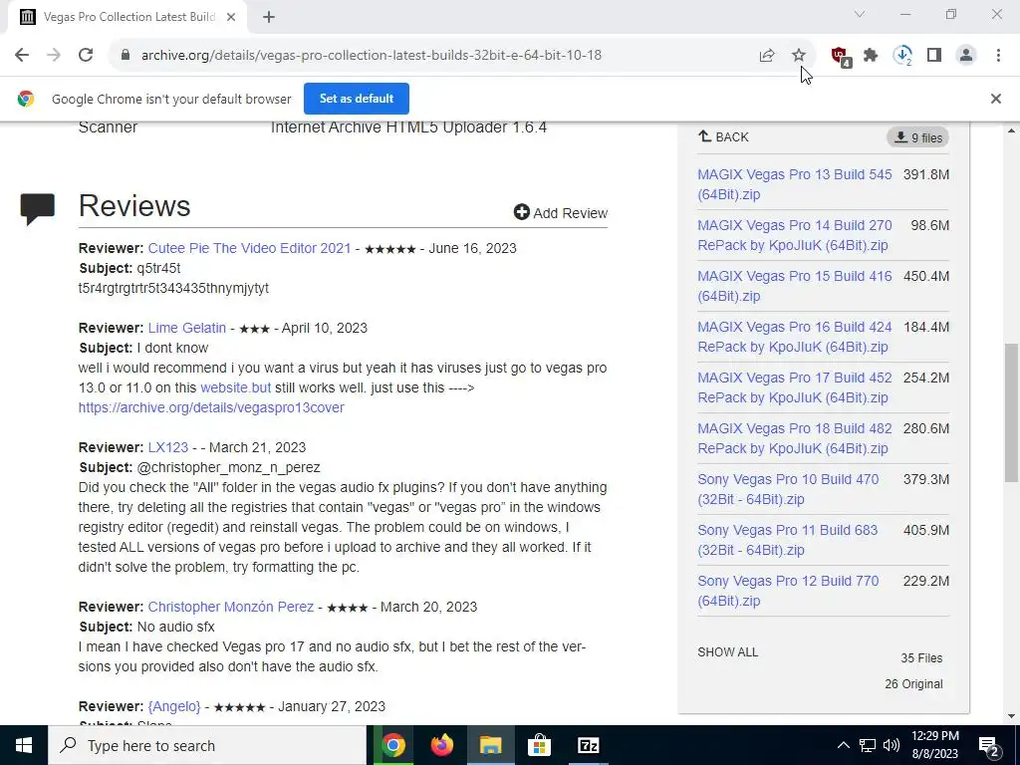
Task: Open the notification center icon
Action: click(x=989, y=745)
